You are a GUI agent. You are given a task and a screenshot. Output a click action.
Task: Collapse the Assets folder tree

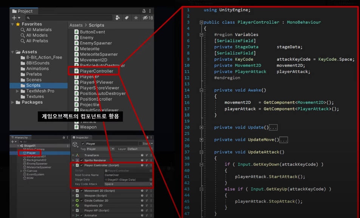pyautogui.click(x=12, y=52)
